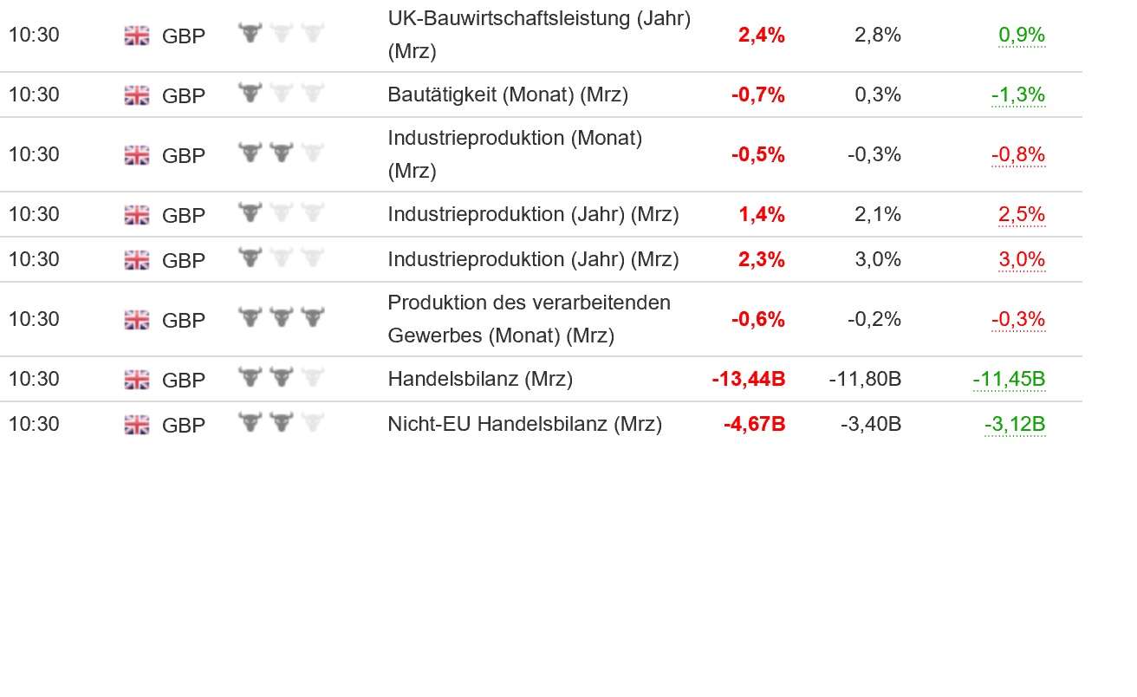Click bull volatility icons in Nicht-EU Handelsbilanz row

[x=281, y=423]
